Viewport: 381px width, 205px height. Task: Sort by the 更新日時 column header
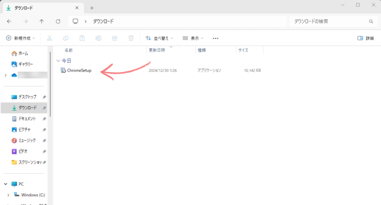[x=157, y=50]
